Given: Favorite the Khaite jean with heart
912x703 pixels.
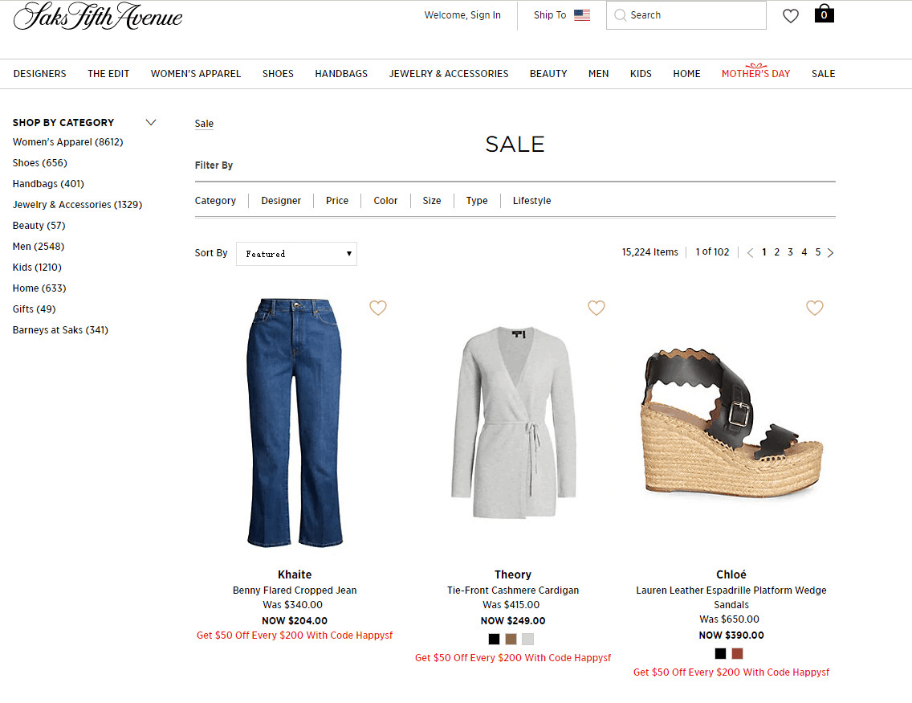Looking at the screenshot, I should [x=378, y=308].
